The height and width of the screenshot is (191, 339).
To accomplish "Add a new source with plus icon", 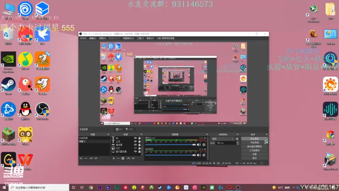I will pyautogui.click(x=114, y=158).
